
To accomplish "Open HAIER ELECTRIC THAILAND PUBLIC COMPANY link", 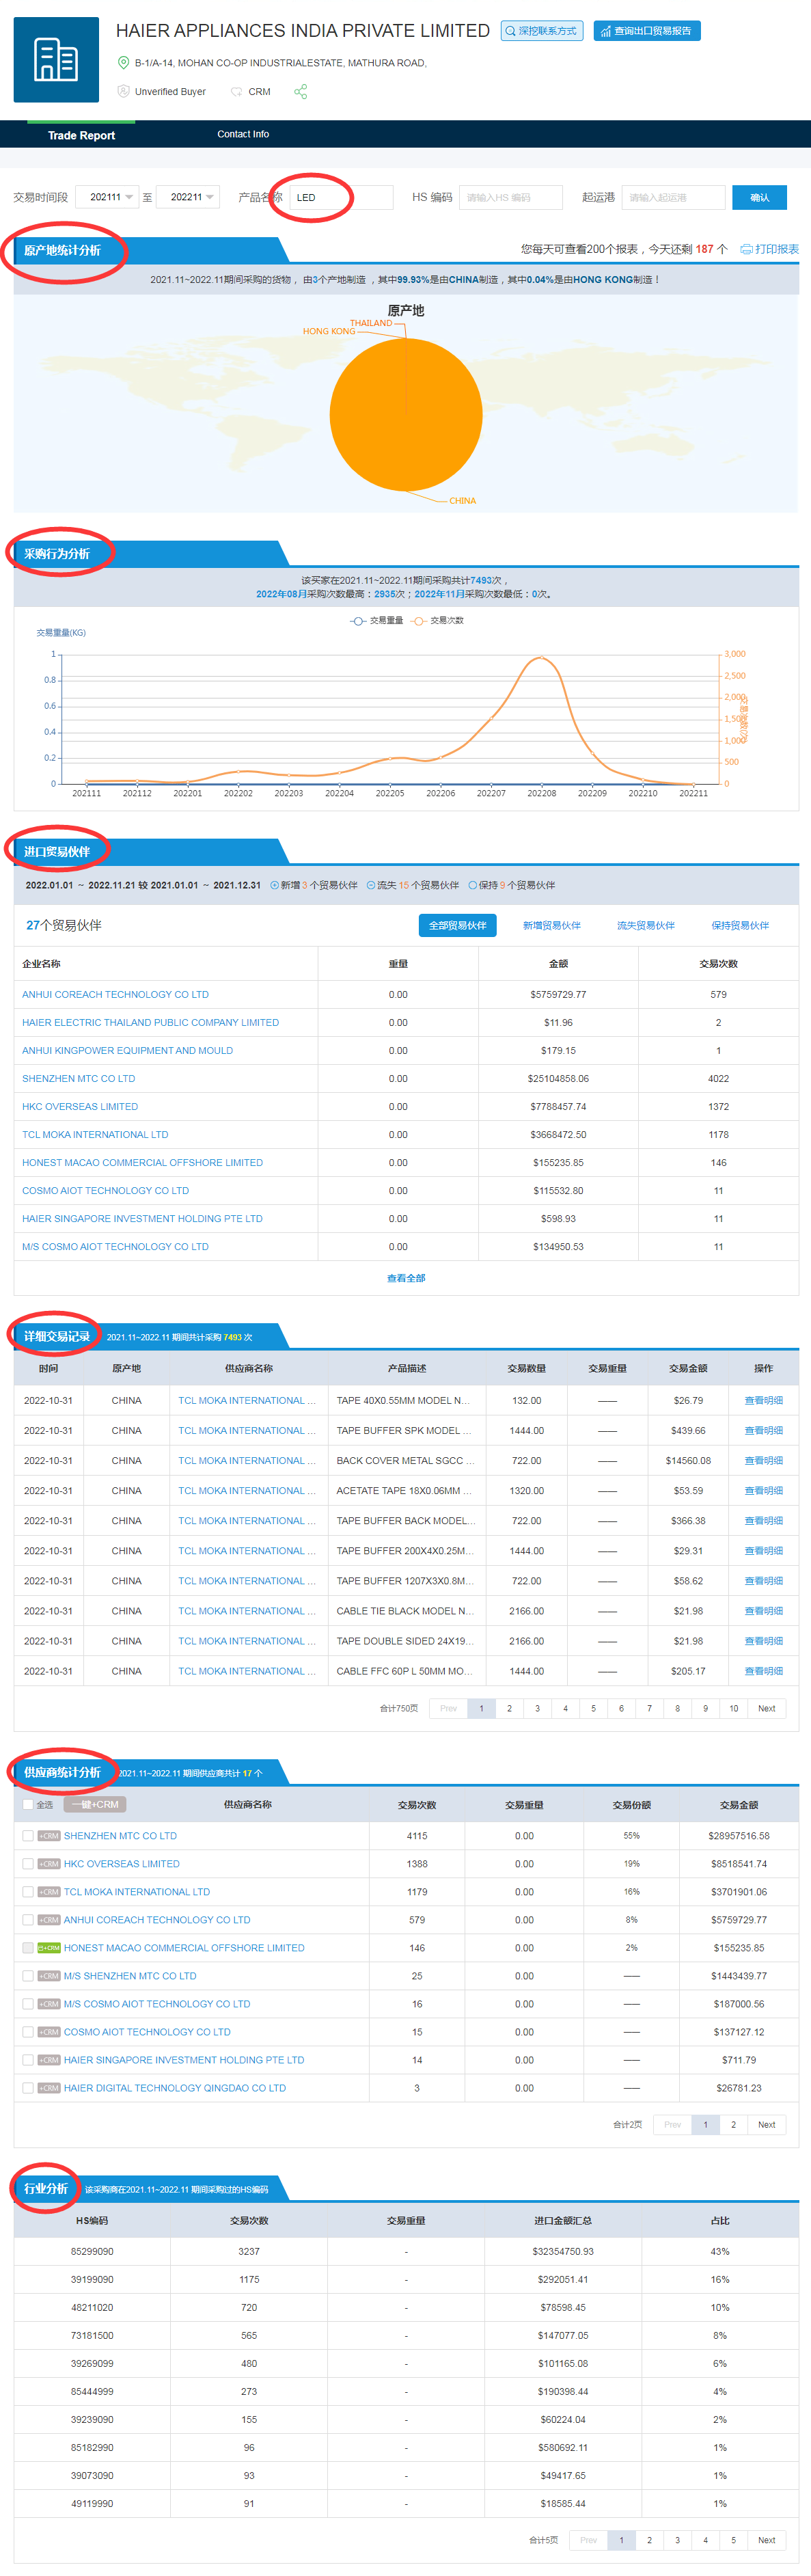I will pos(150,1023).
